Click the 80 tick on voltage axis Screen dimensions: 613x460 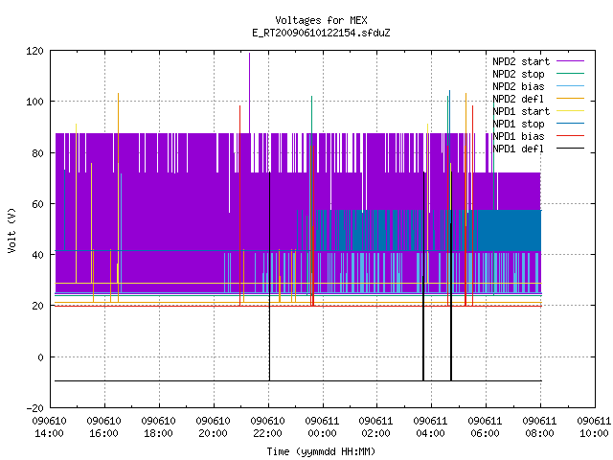pos(37,153)
